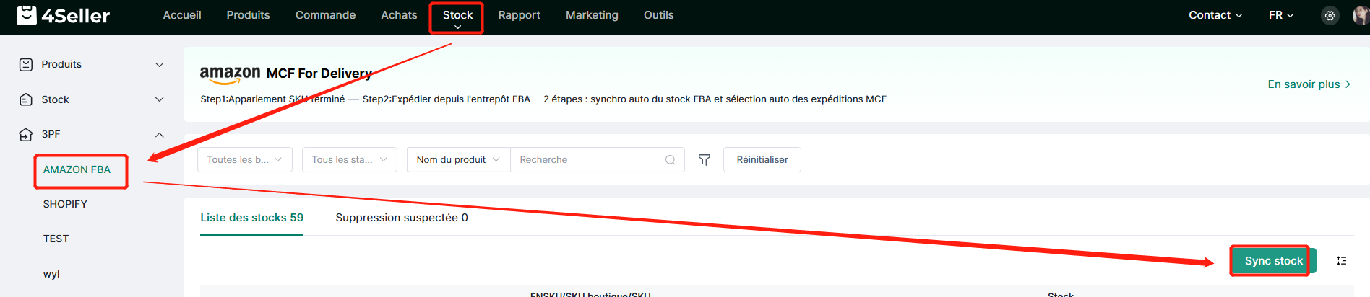Open the Marketing menu
This screenshot has width=1370, height=297.
coord(592,15)
